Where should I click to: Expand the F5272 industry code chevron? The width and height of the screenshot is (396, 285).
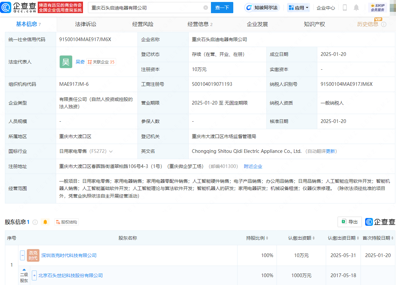tap(111, 151)
